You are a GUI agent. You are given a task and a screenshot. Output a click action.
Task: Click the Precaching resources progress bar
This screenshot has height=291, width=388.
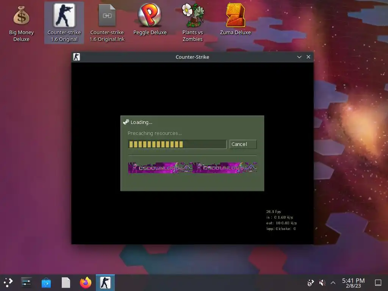pyautogui.click(x=177, y=144)
